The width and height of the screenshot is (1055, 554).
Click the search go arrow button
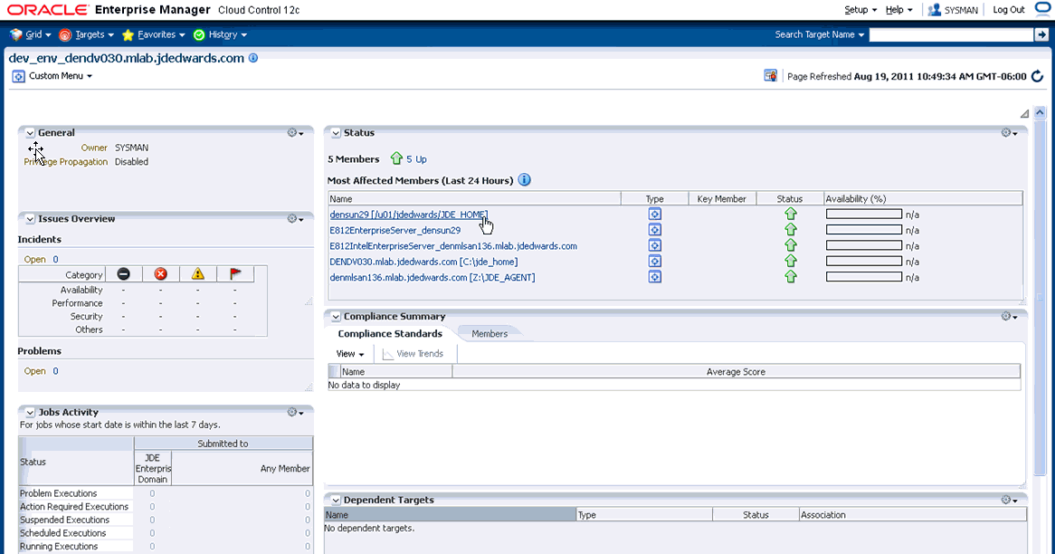(x=1041, y=34)
